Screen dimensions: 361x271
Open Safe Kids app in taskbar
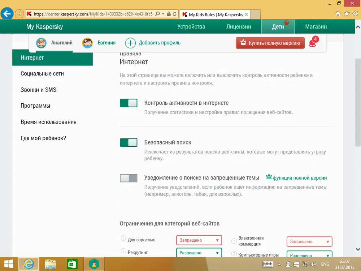click(x=94, y=264)
